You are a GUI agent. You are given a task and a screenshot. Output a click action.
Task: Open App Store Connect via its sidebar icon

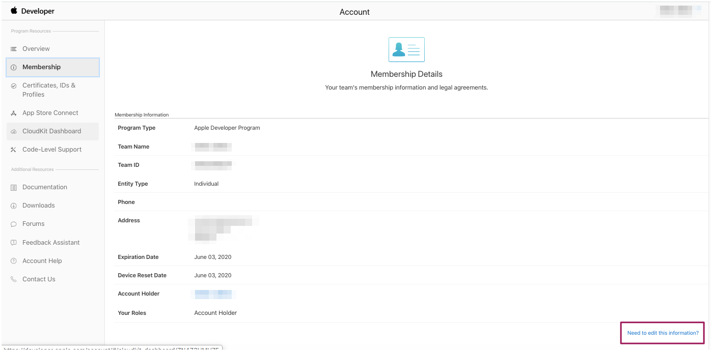pyautogui.click(x=12, y=112)
